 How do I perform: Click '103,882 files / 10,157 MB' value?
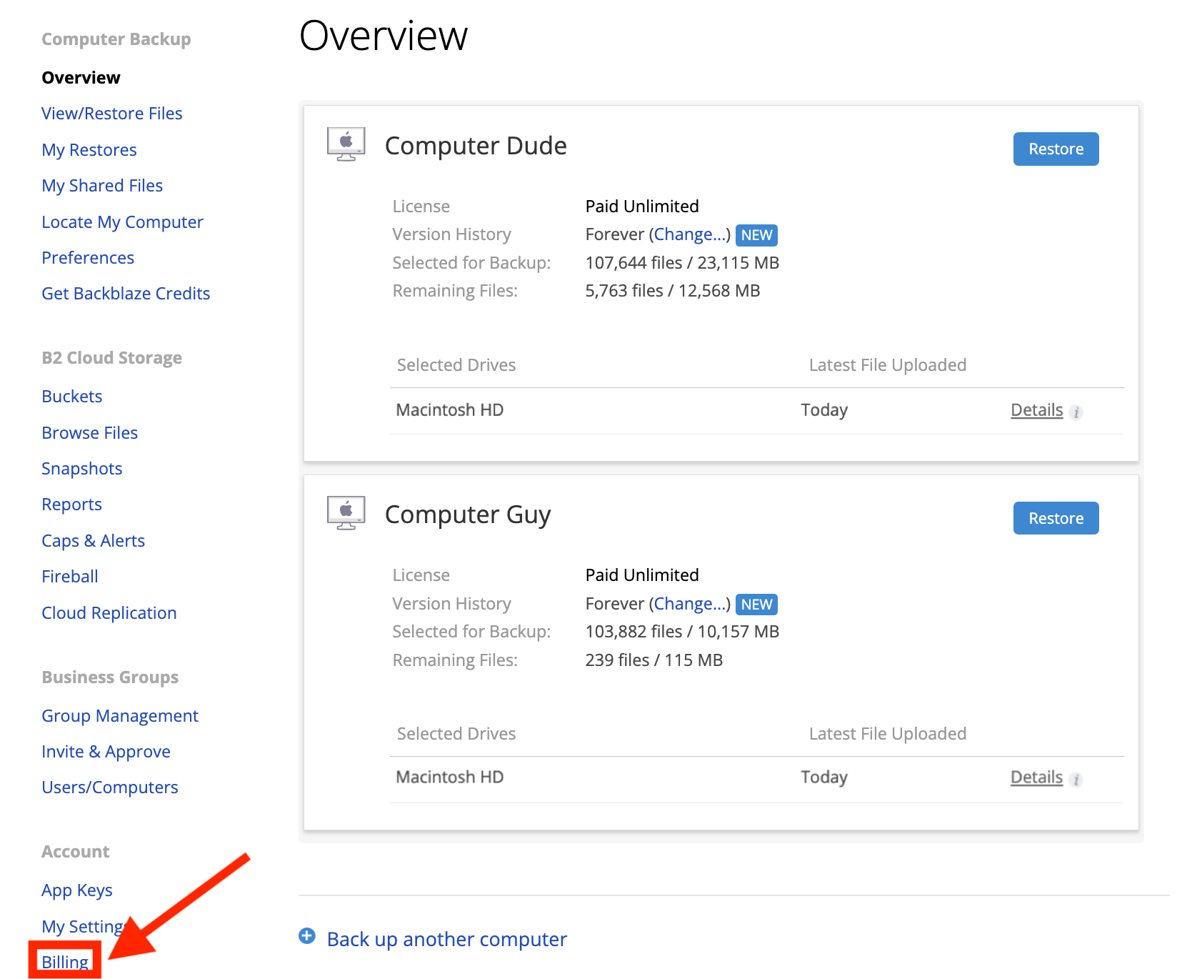[682, 632]
